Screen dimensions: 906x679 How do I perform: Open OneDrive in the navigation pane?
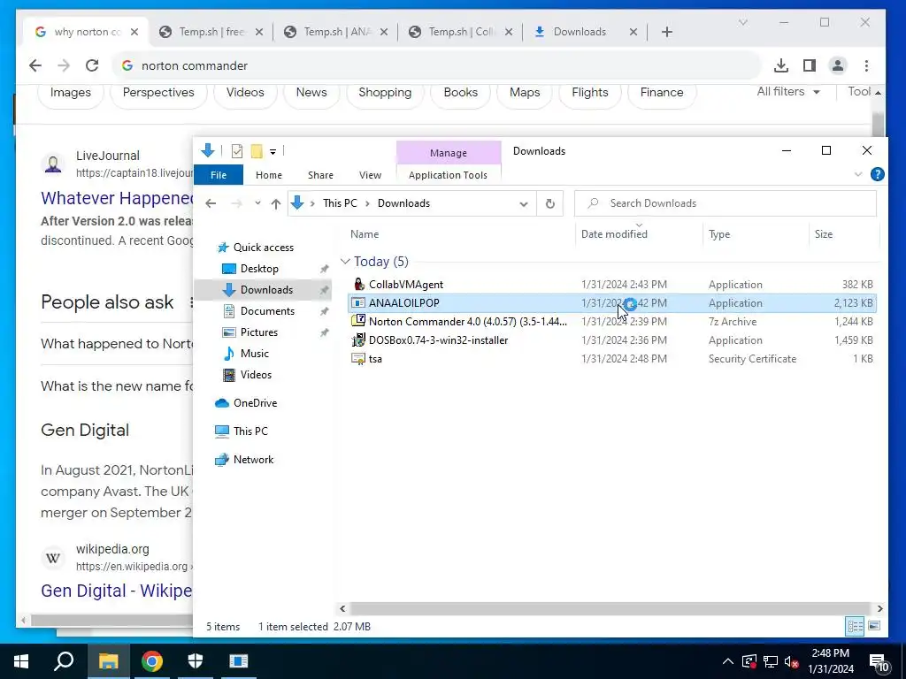click(x=255, y=403)
